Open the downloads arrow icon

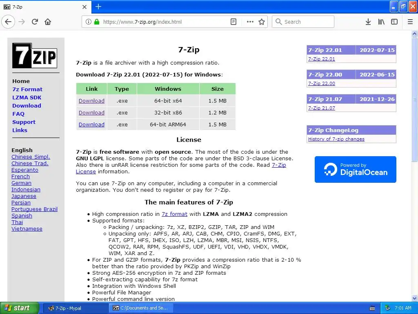(368, 22)
